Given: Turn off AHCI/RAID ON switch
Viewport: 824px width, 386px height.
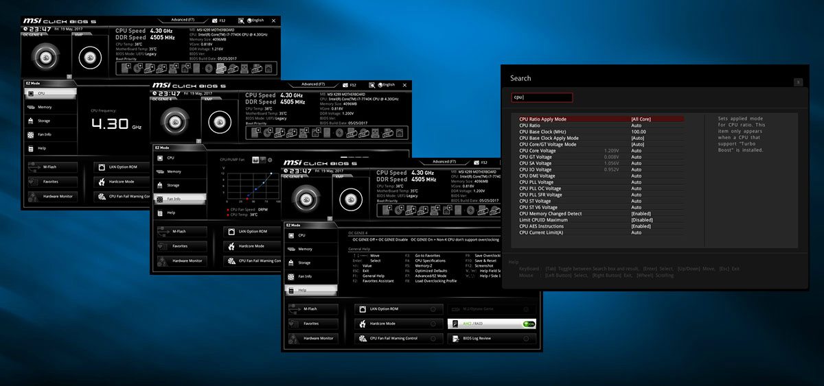Looking at the screenshot, I should click(528, 324).
